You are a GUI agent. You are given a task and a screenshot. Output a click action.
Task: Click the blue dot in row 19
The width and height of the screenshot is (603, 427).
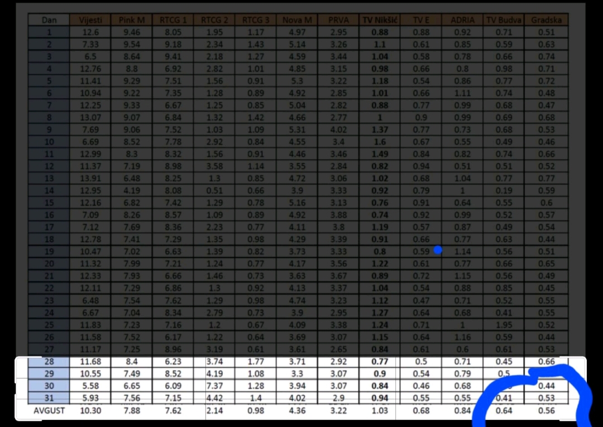point(438,251)
